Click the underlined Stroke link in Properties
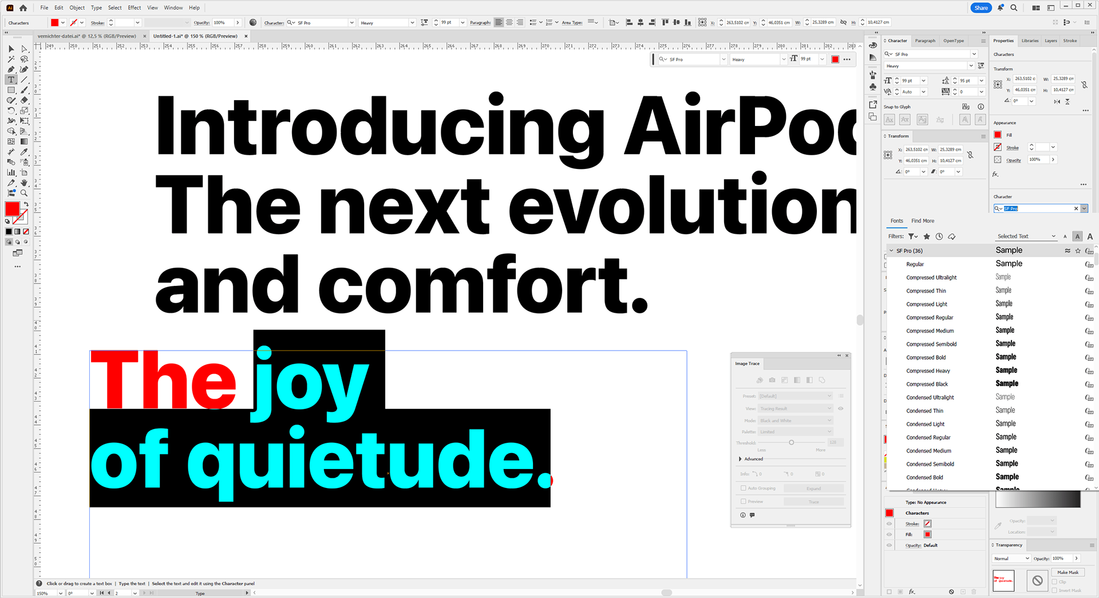The height and width of the screenshot is (598, 1099). click(1013, 148)
